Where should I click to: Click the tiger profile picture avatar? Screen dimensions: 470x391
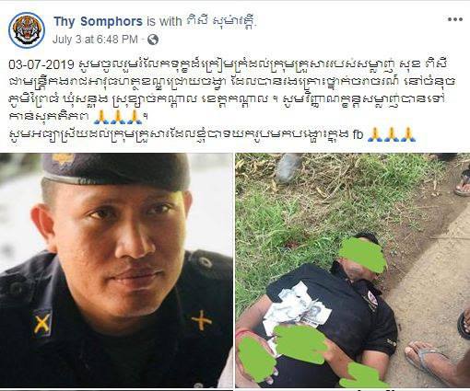point(27,30)
